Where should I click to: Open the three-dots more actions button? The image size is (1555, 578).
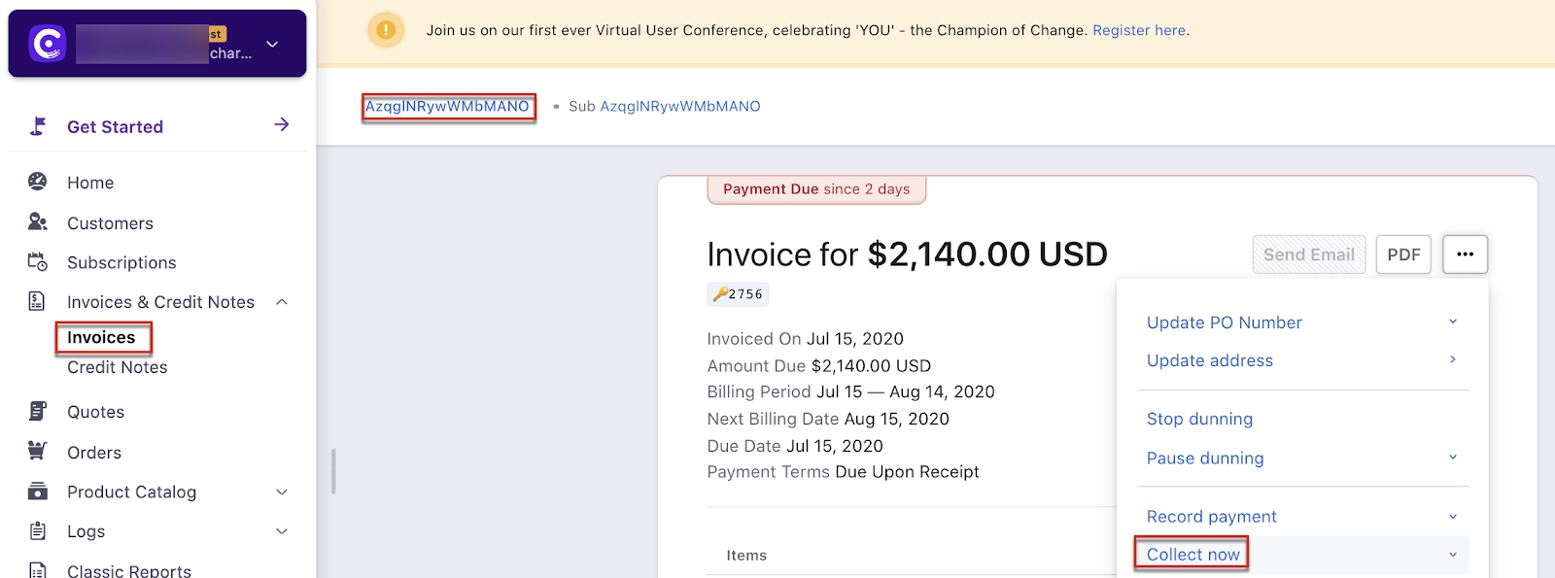pos(1466,255)
